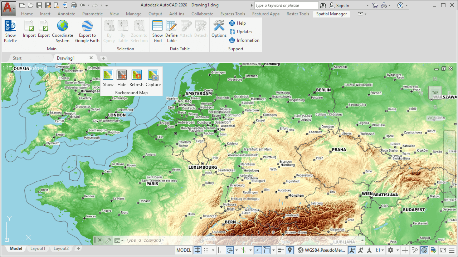The height and width of the screenshot is (257, 458).
Task: Open the Help question mark dropdown arrow
Action: tap(407, 5)
